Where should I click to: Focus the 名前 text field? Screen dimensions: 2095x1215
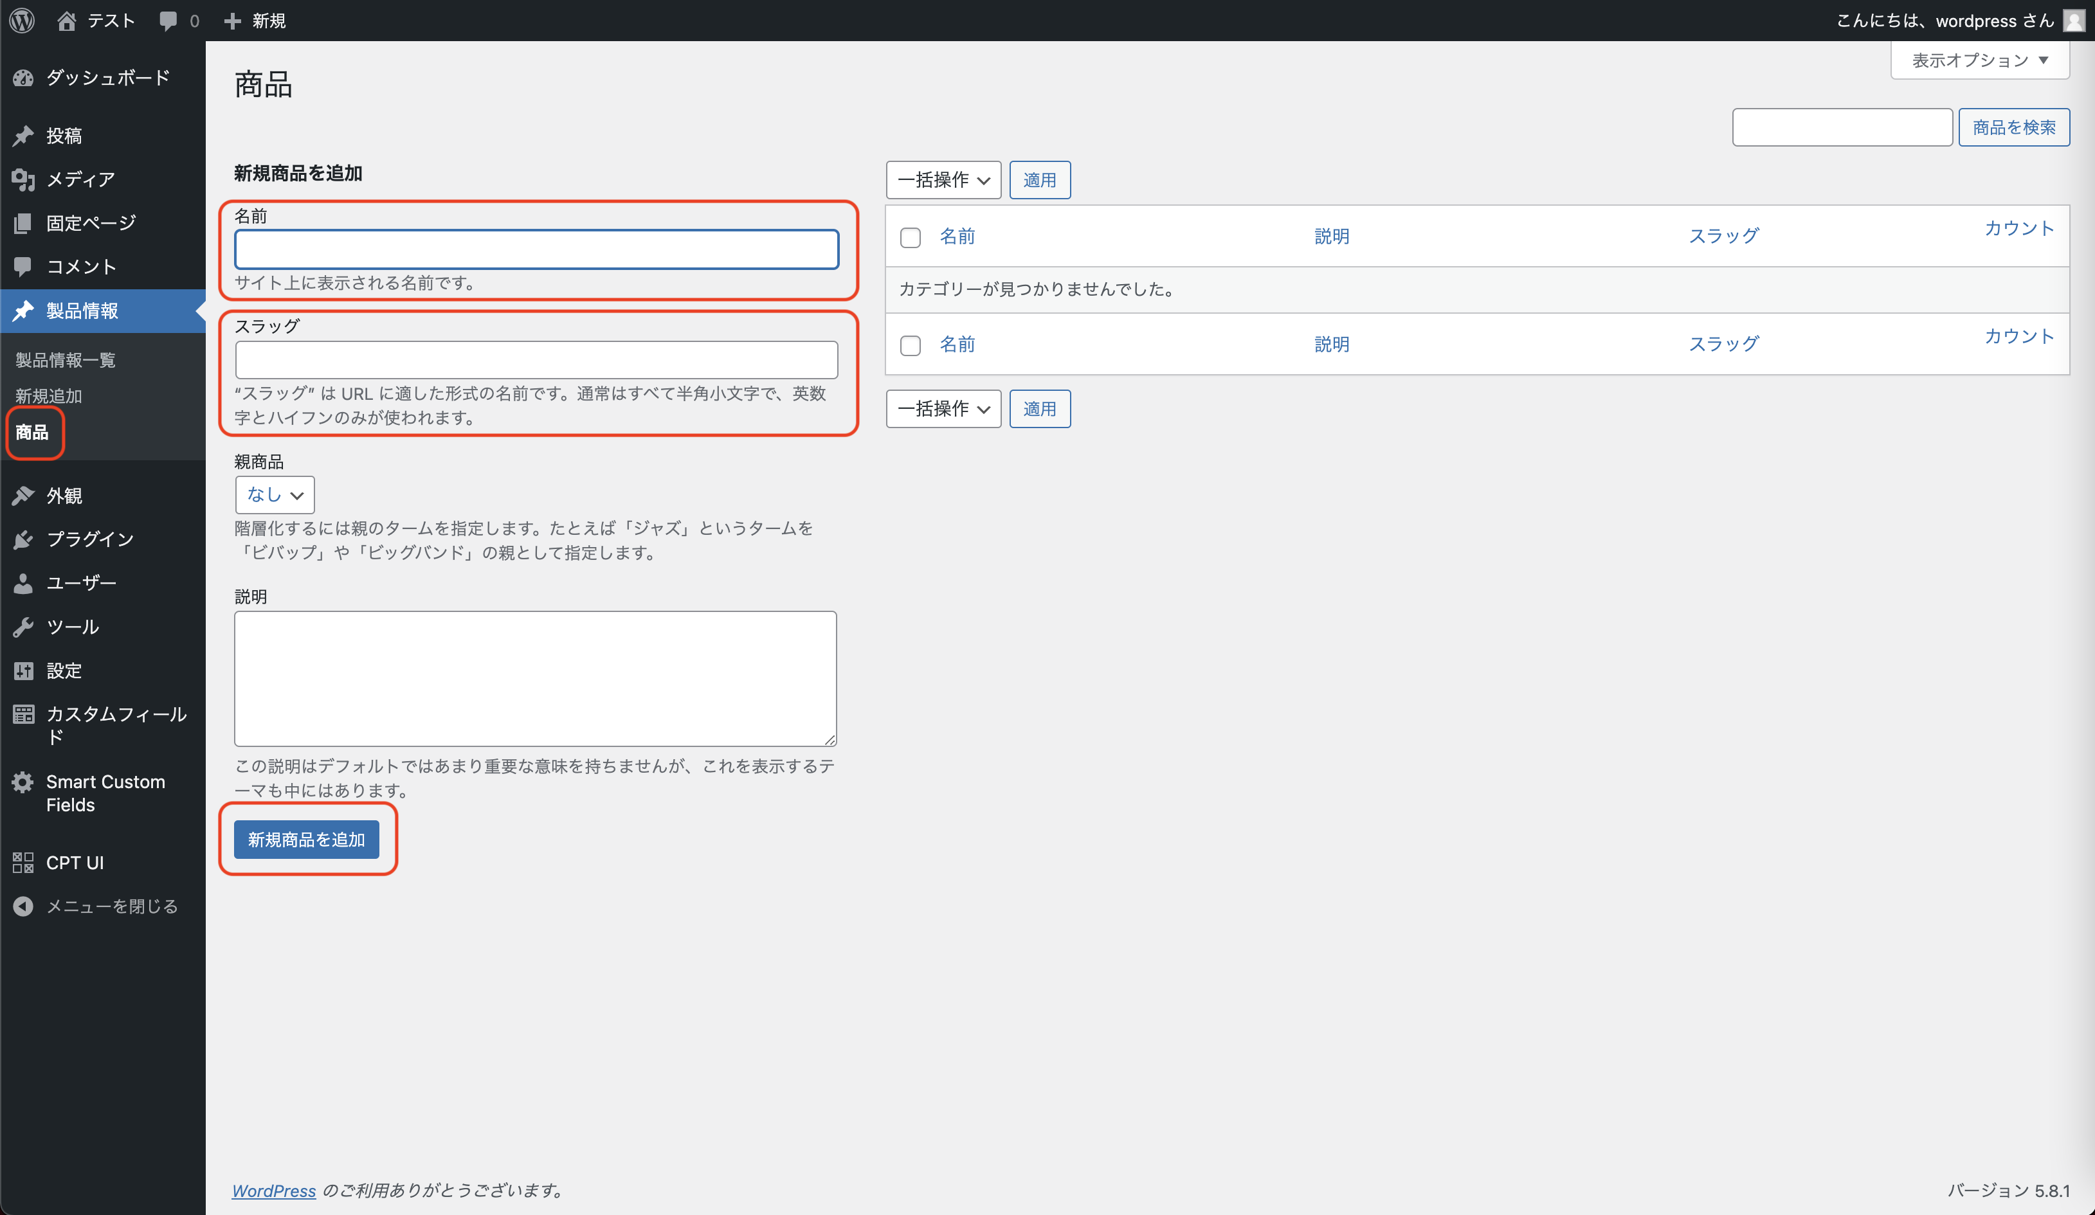pos(537,249)
